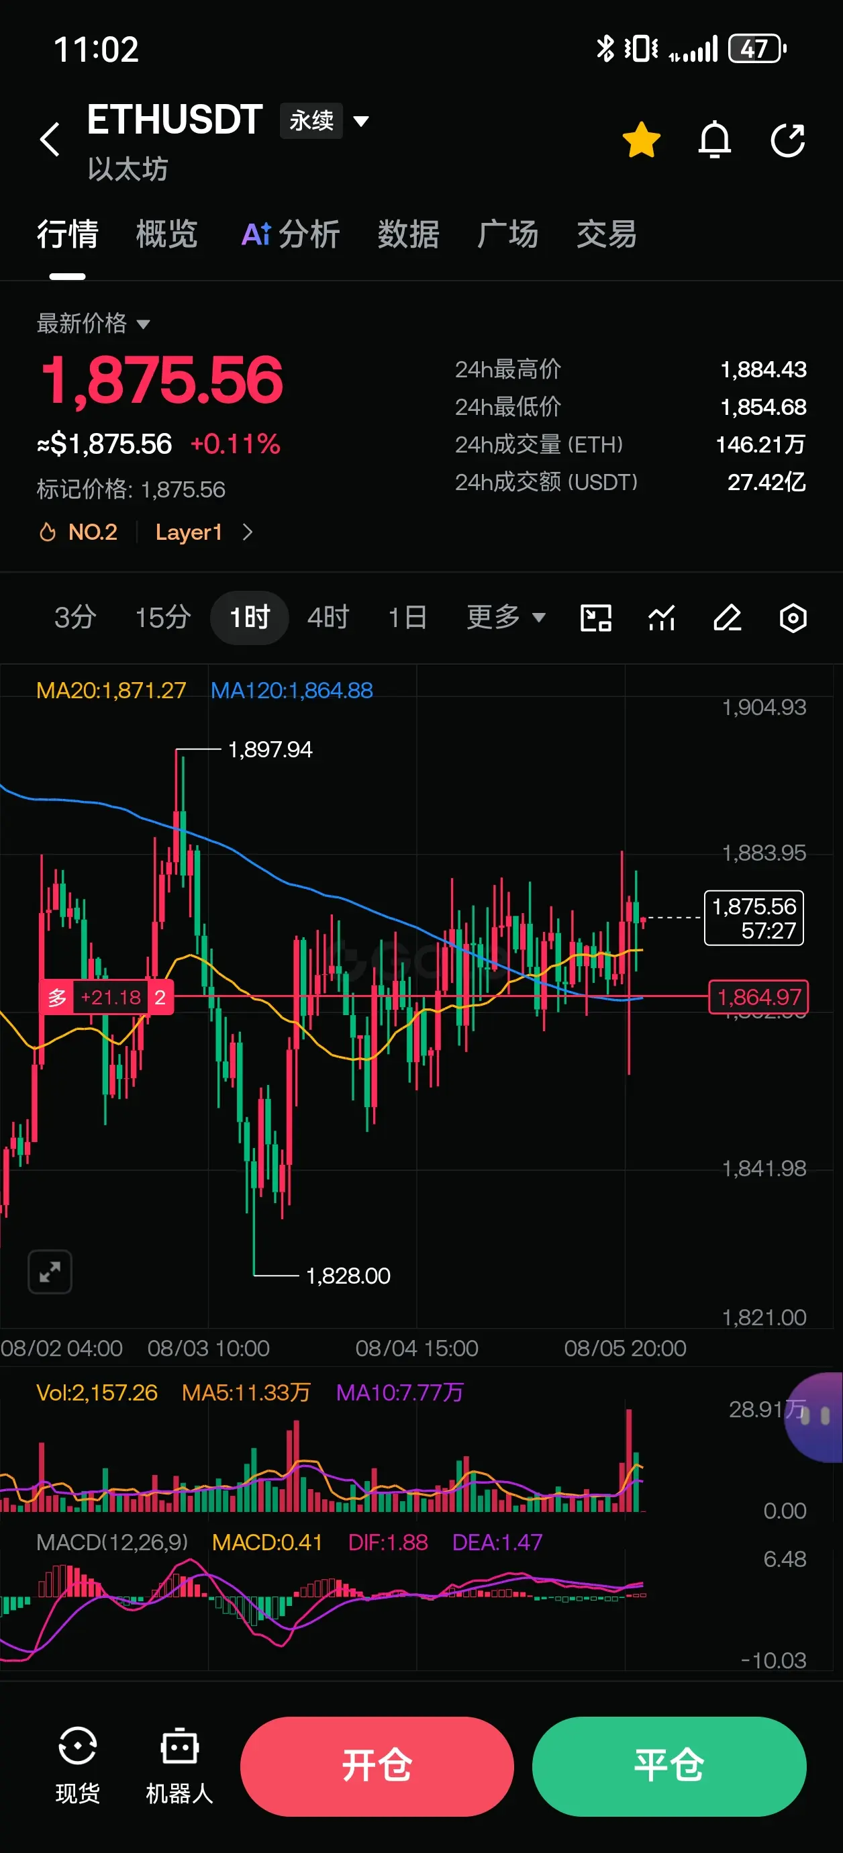Open the 永续 contract type dropdown
The image size is (843, 1853).
324,120
